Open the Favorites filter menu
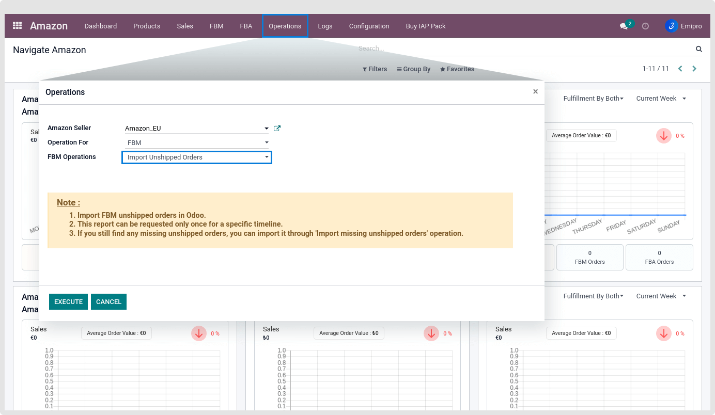 pos(457,69)
